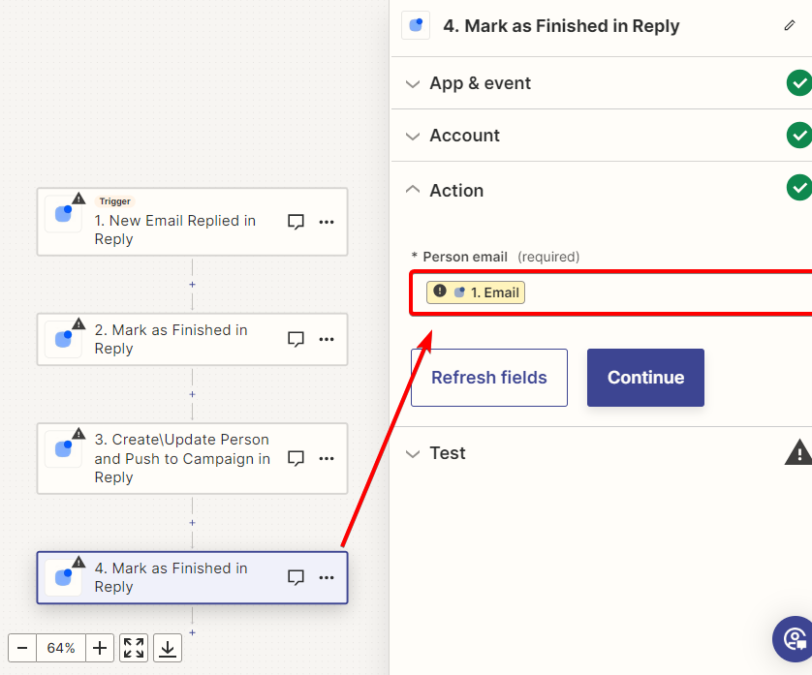Screen dimensions: 812x675
Task: Click the Person email input field
Action: 611,292
